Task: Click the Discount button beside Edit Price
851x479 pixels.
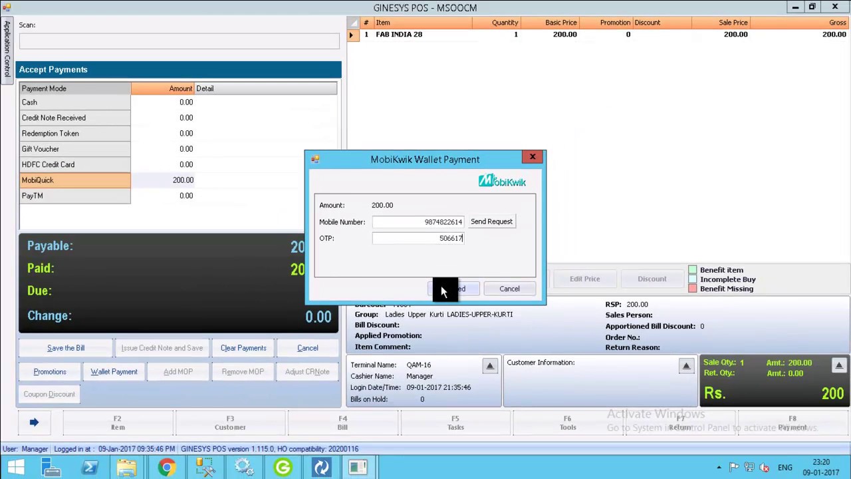Action: (x=652, y=279)
